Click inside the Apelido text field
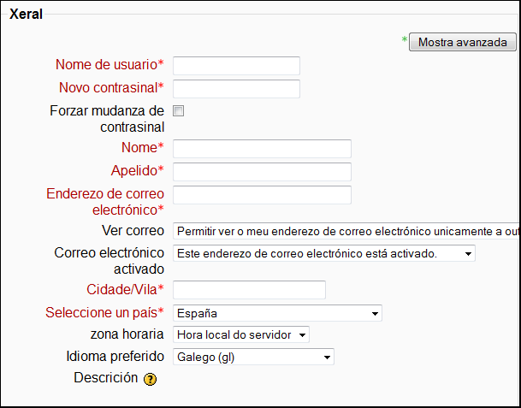Image resolution: width=521 pixels, height=408 pixels. pyautogui.click(x=262, y=172)
